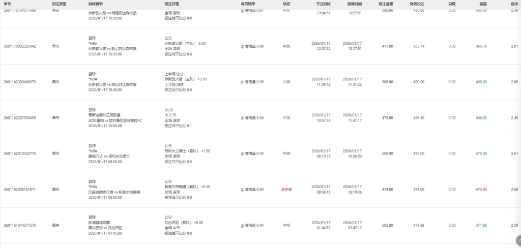Click order number 2601161344571576

click(x=20, y=225)
